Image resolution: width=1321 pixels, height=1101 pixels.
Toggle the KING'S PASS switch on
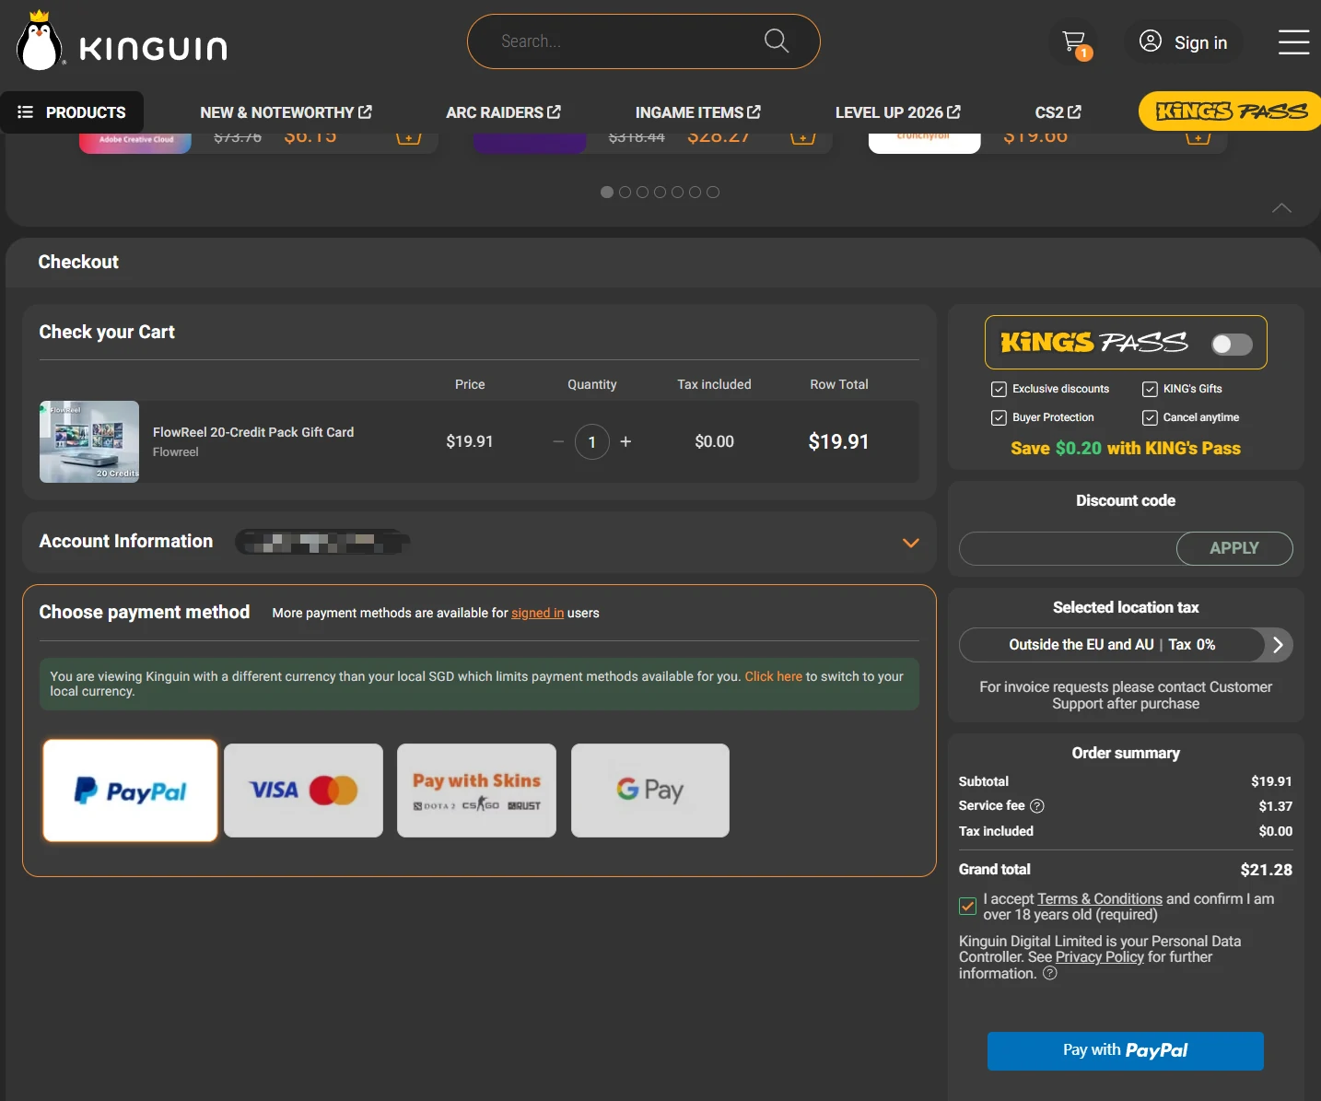coord(1232,344)
